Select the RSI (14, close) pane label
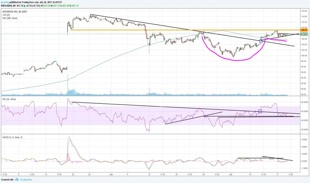Image resolution: width=310 pixels, height=183 pixels. pyautogui.click(x=9, y=99)
